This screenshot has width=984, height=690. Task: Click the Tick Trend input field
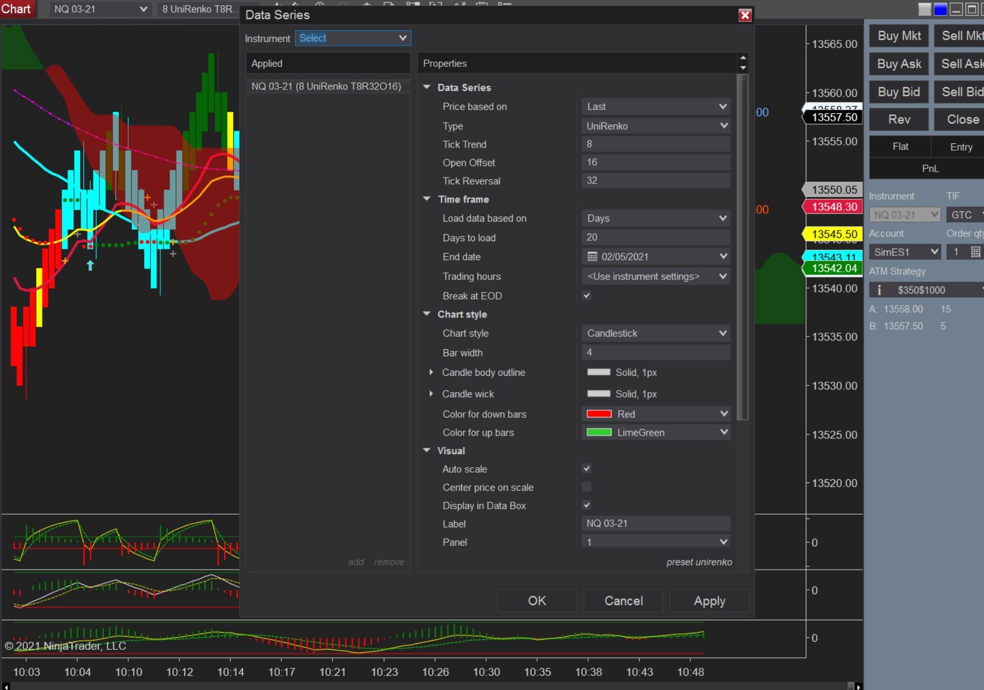pos(656,144)
